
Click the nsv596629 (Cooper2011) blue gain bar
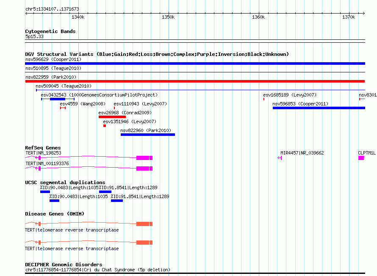195,63
